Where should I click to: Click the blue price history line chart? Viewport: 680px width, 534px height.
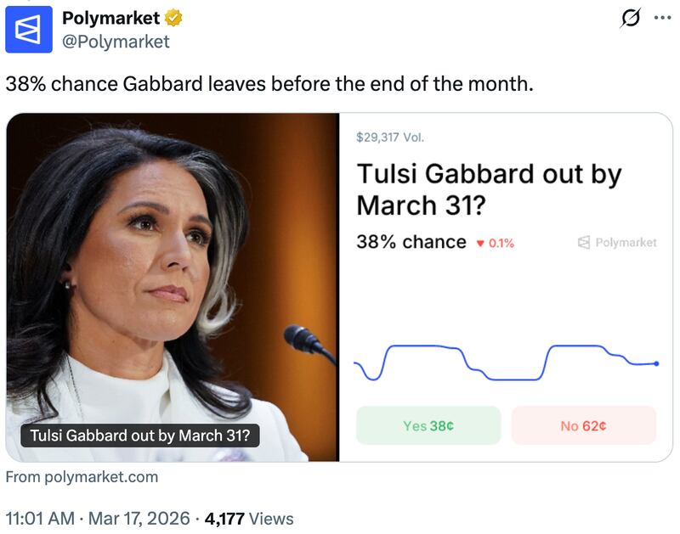click(x=505, y=362)
